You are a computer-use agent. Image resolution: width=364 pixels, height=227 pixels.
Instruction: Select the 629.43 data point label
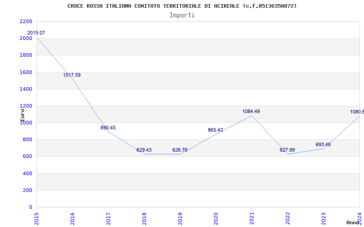coord(144,150)
